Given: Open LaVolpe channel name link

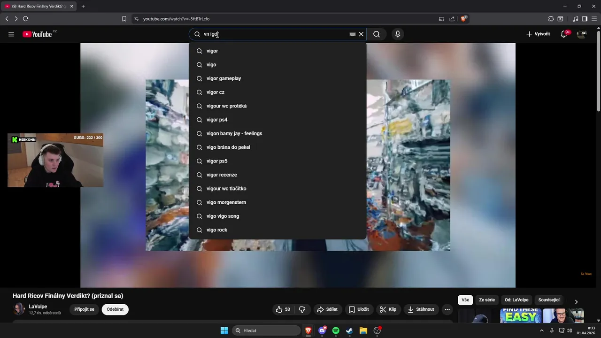Looking at the screenshot, I should [x=38, y=307].
